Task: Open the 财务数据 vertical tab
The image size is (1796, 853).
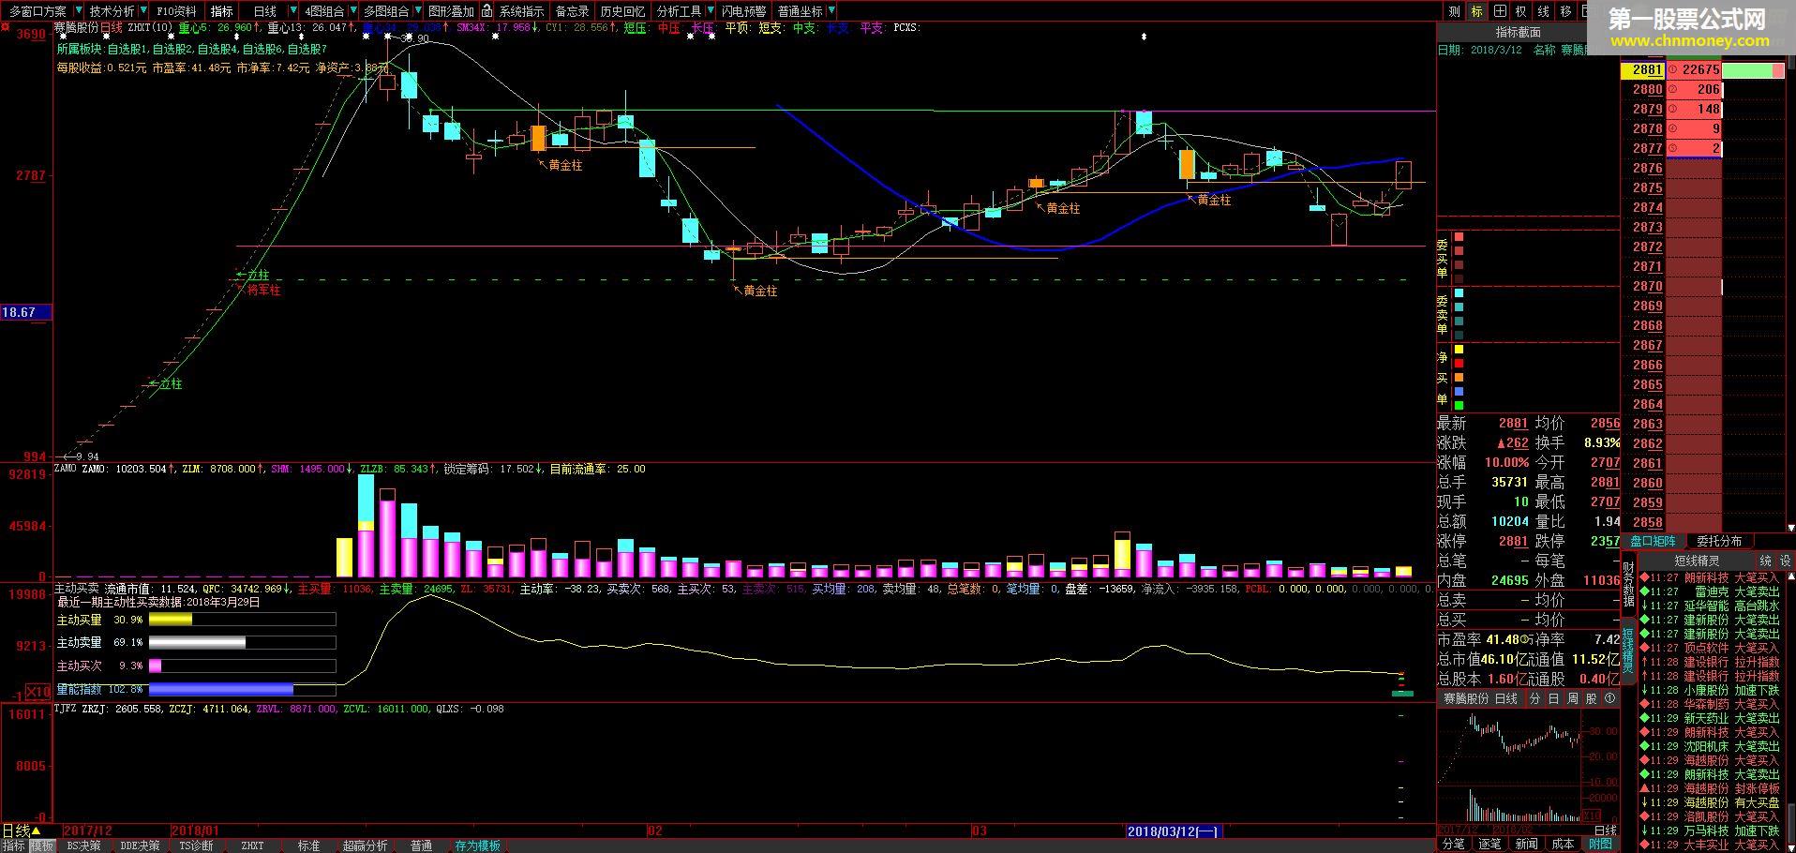Action: (x=1629, y=583)
